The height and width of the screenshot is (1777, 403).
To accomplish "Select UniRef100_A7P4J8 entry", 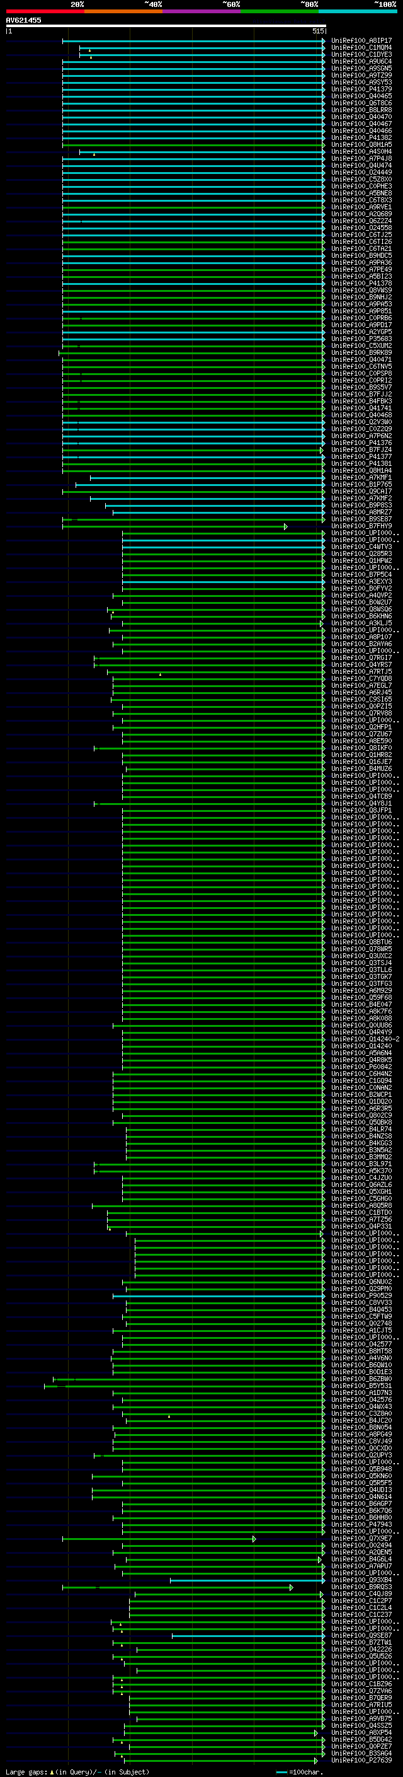I will (361, 158).
